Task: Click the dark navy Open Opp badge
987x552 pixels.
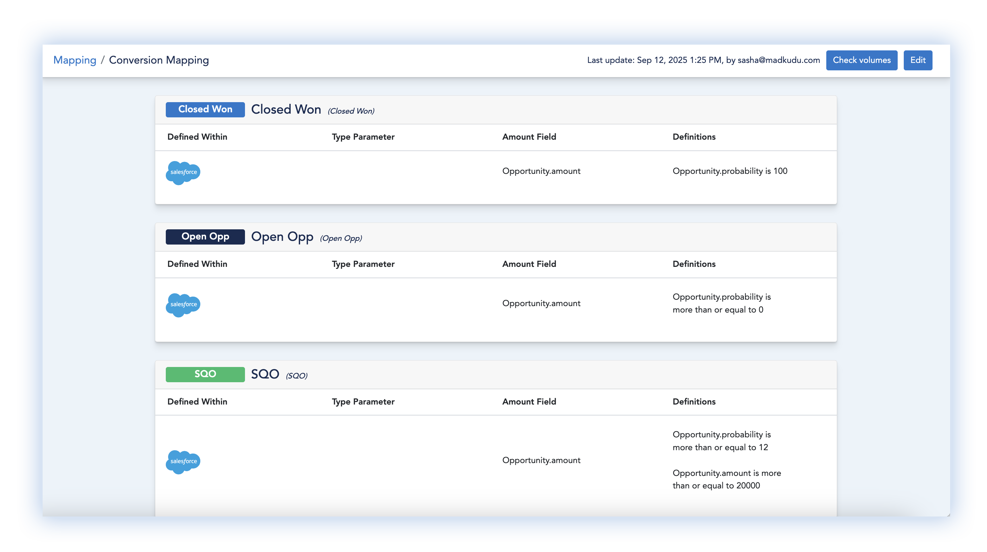Action: click(x=205, y=237)
